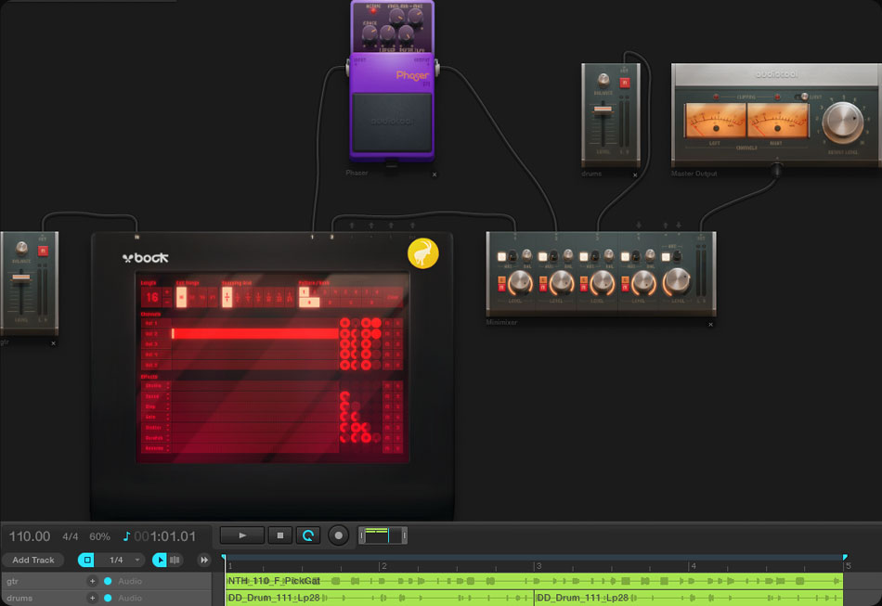Viewport: 882px width, 606px height.
Task: Select pattern 1 on bock
Action: [304, 291]
